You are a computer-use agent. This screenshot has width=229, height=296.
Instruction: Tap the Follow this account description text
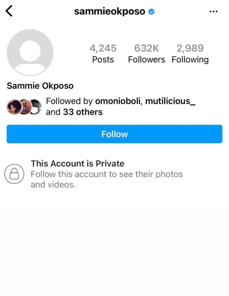click(106, 179)
